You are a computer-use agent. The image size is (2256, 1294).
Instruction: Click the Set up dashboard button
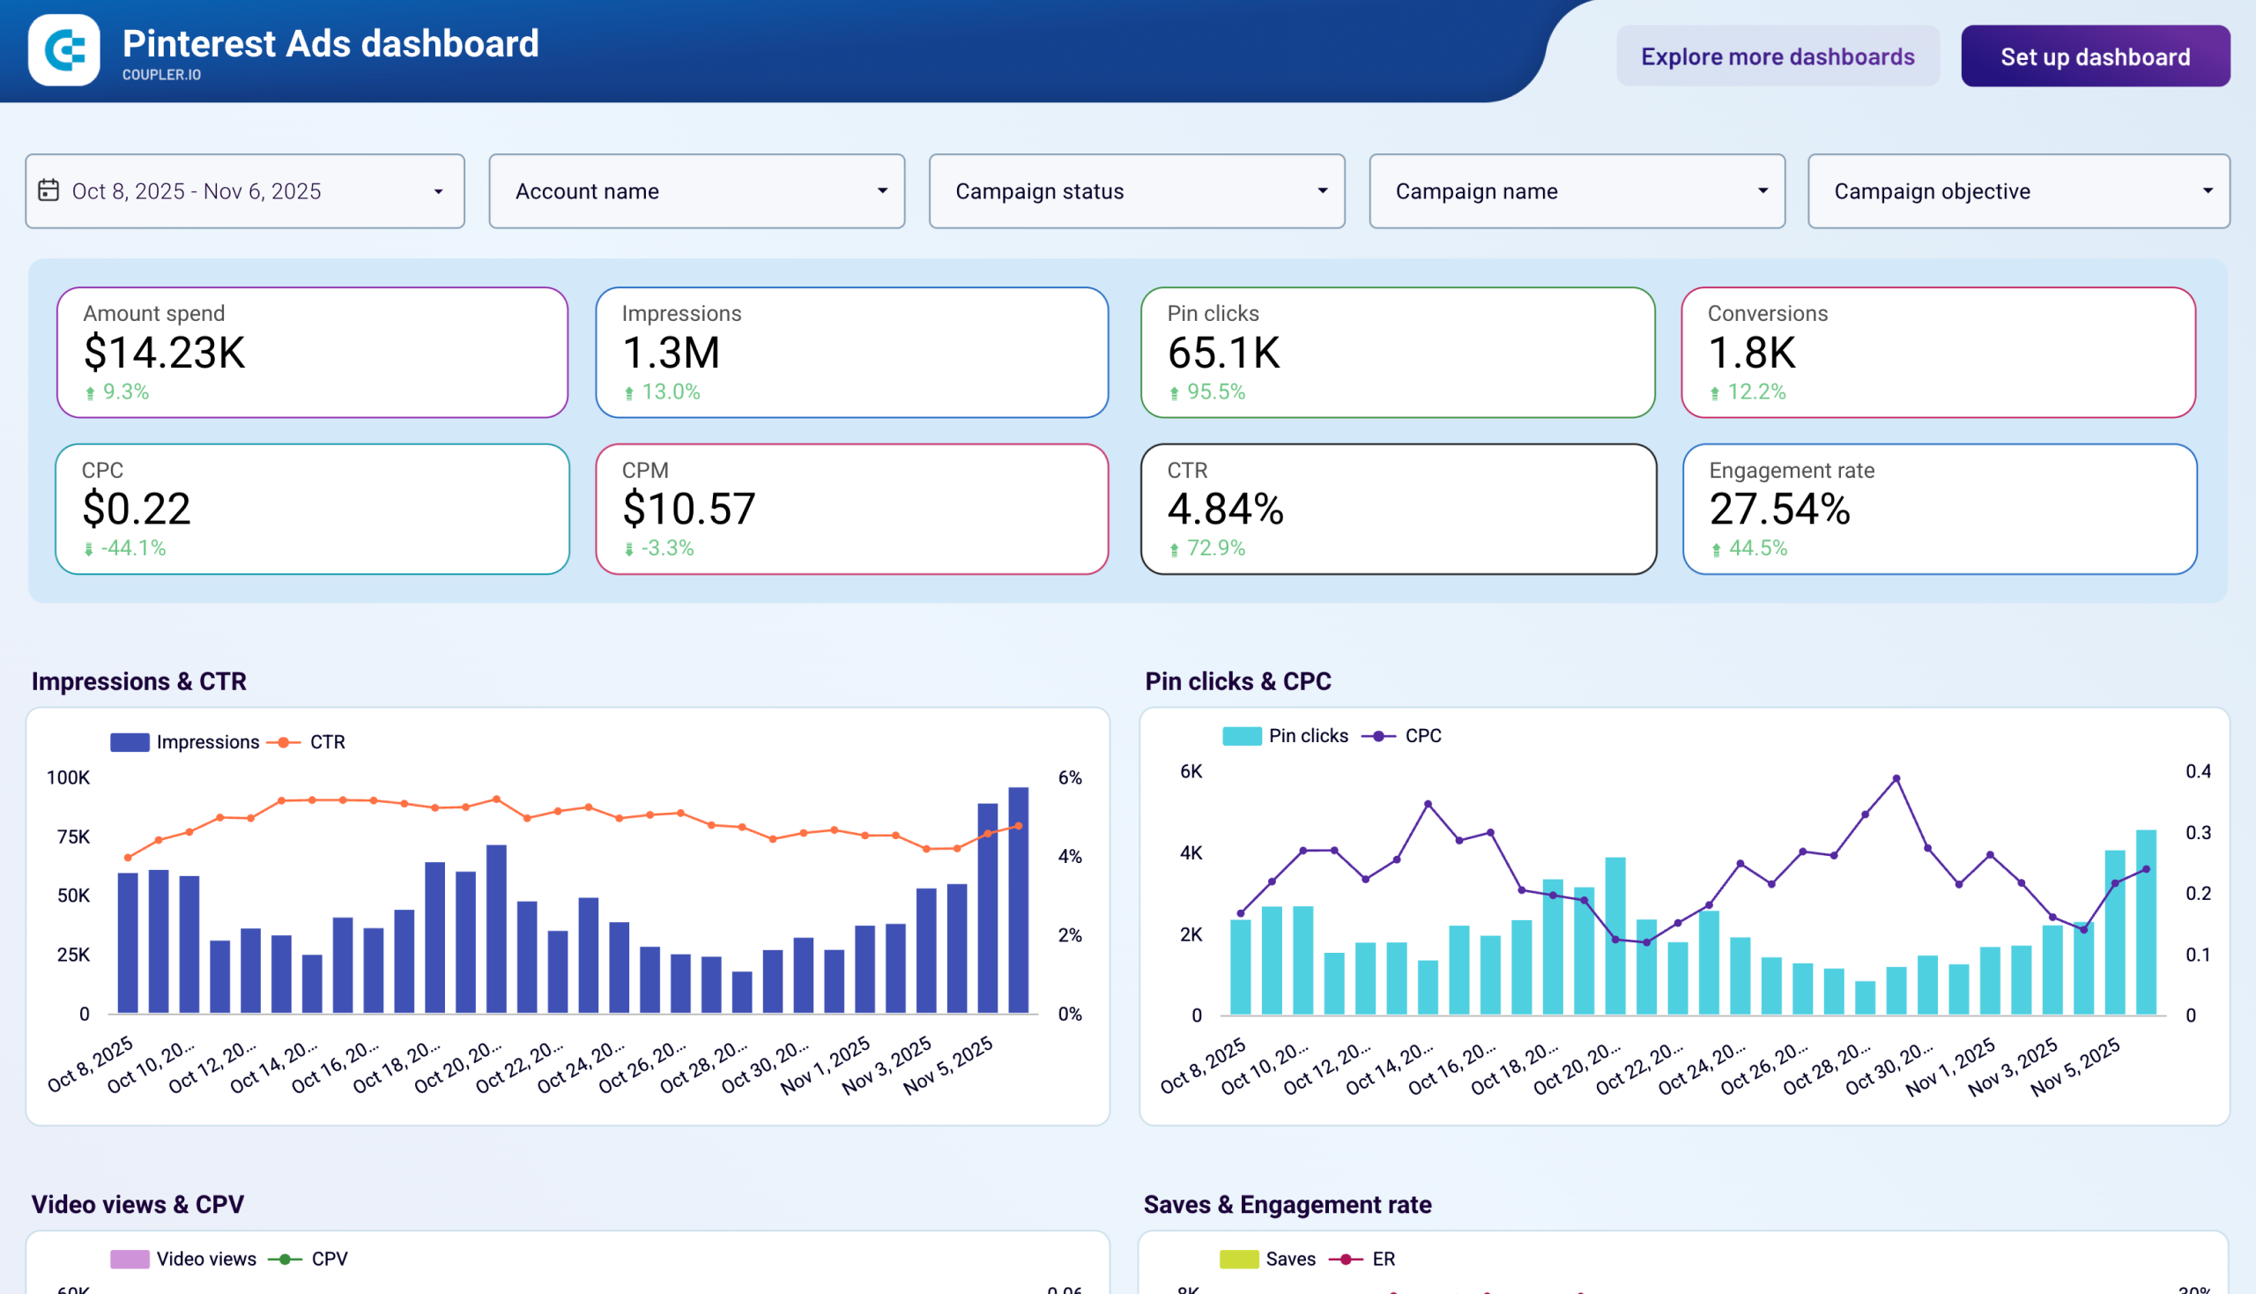(2096, 56)
